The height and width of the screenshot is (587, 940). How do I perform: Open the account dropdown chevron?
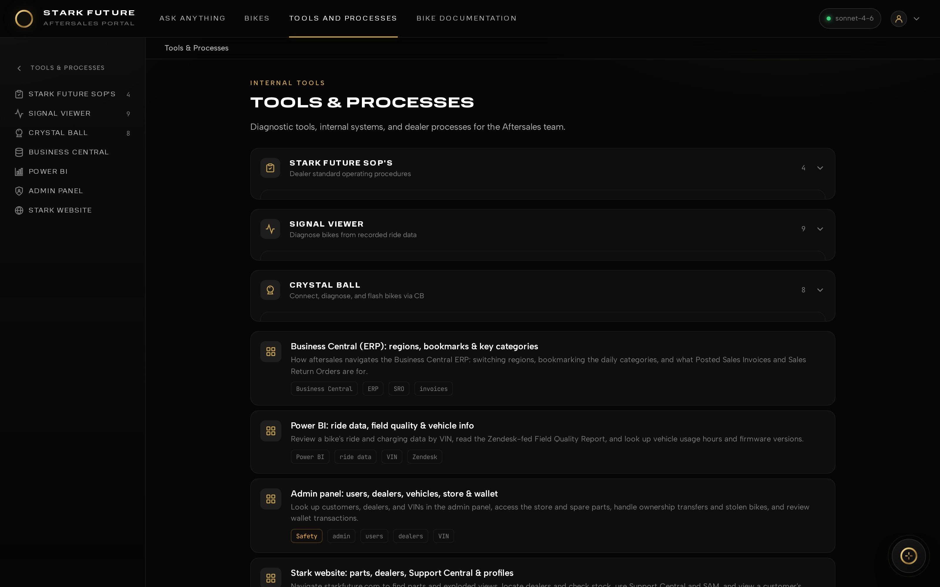click(916, 18)
